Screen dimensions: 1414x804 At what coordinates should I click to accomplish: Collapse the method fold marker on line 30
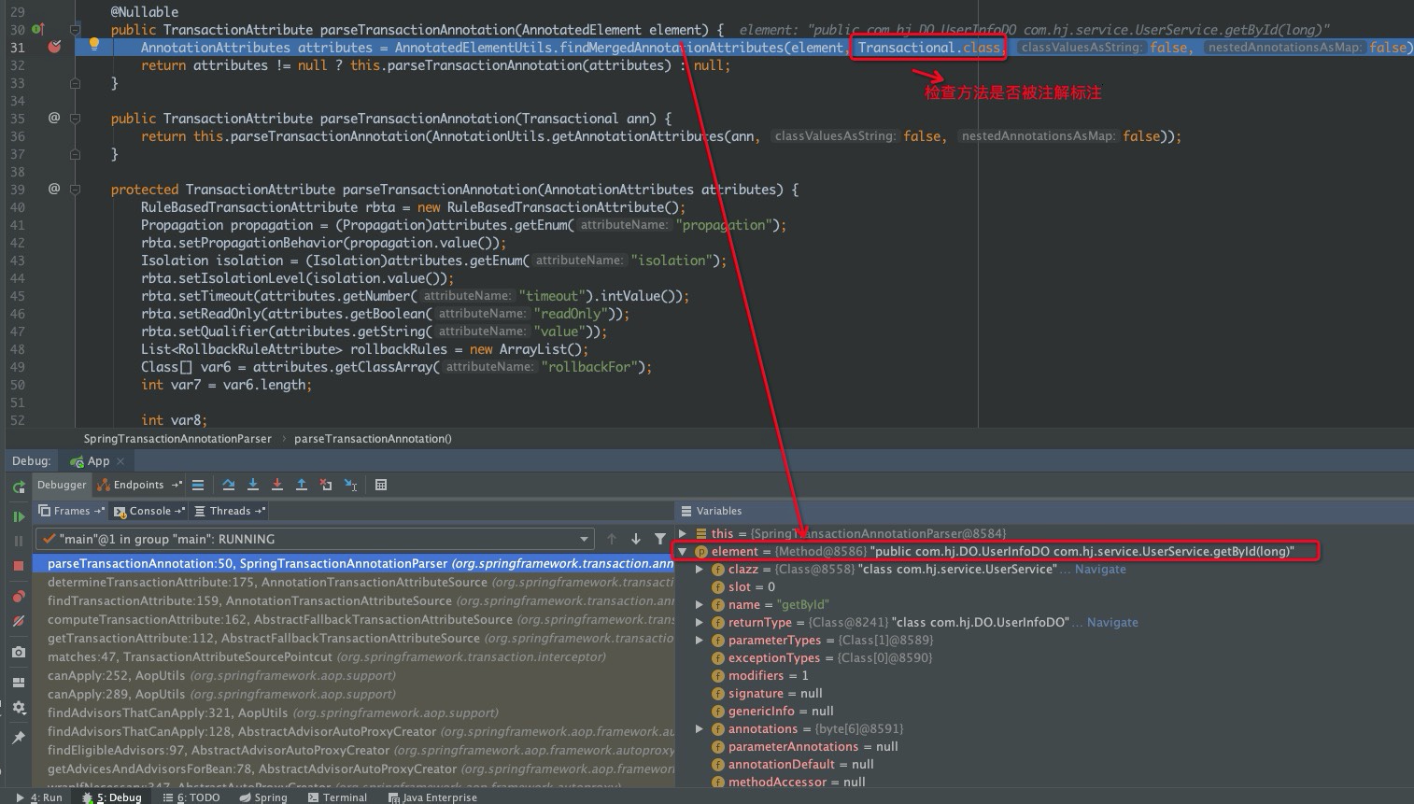pyautogui.click(x=76, y=30)
